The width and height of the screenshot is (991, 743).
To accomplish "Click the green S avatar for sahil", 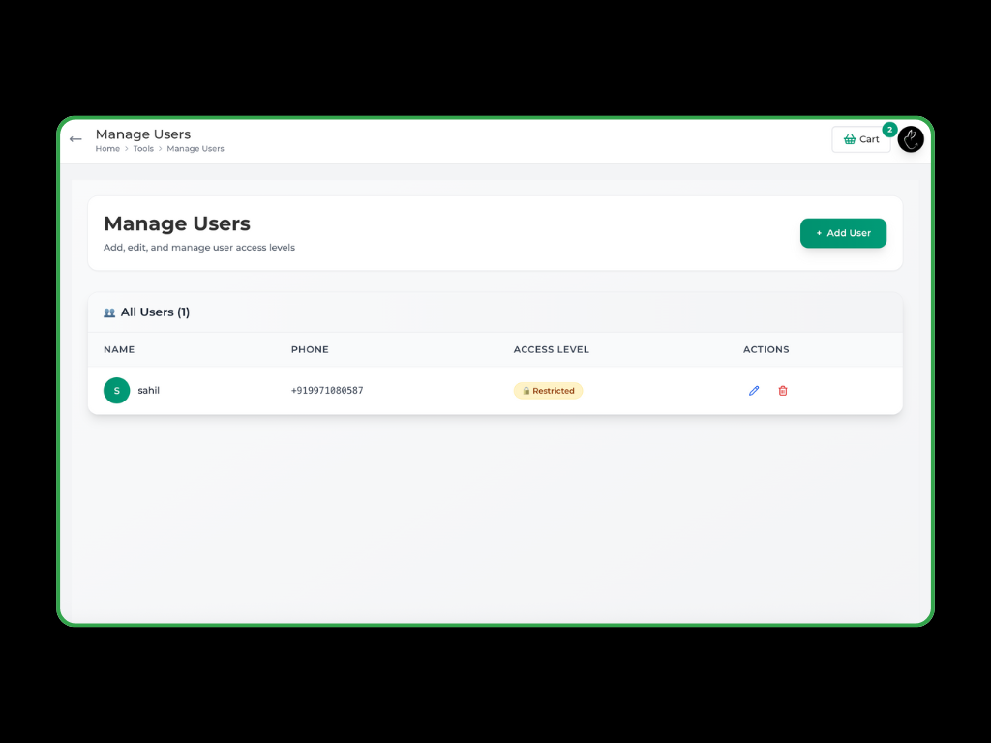I will click(x=116, y=391).
